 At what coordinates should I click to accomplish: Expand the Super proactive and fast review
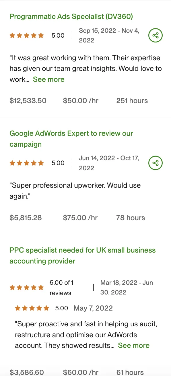134,346
